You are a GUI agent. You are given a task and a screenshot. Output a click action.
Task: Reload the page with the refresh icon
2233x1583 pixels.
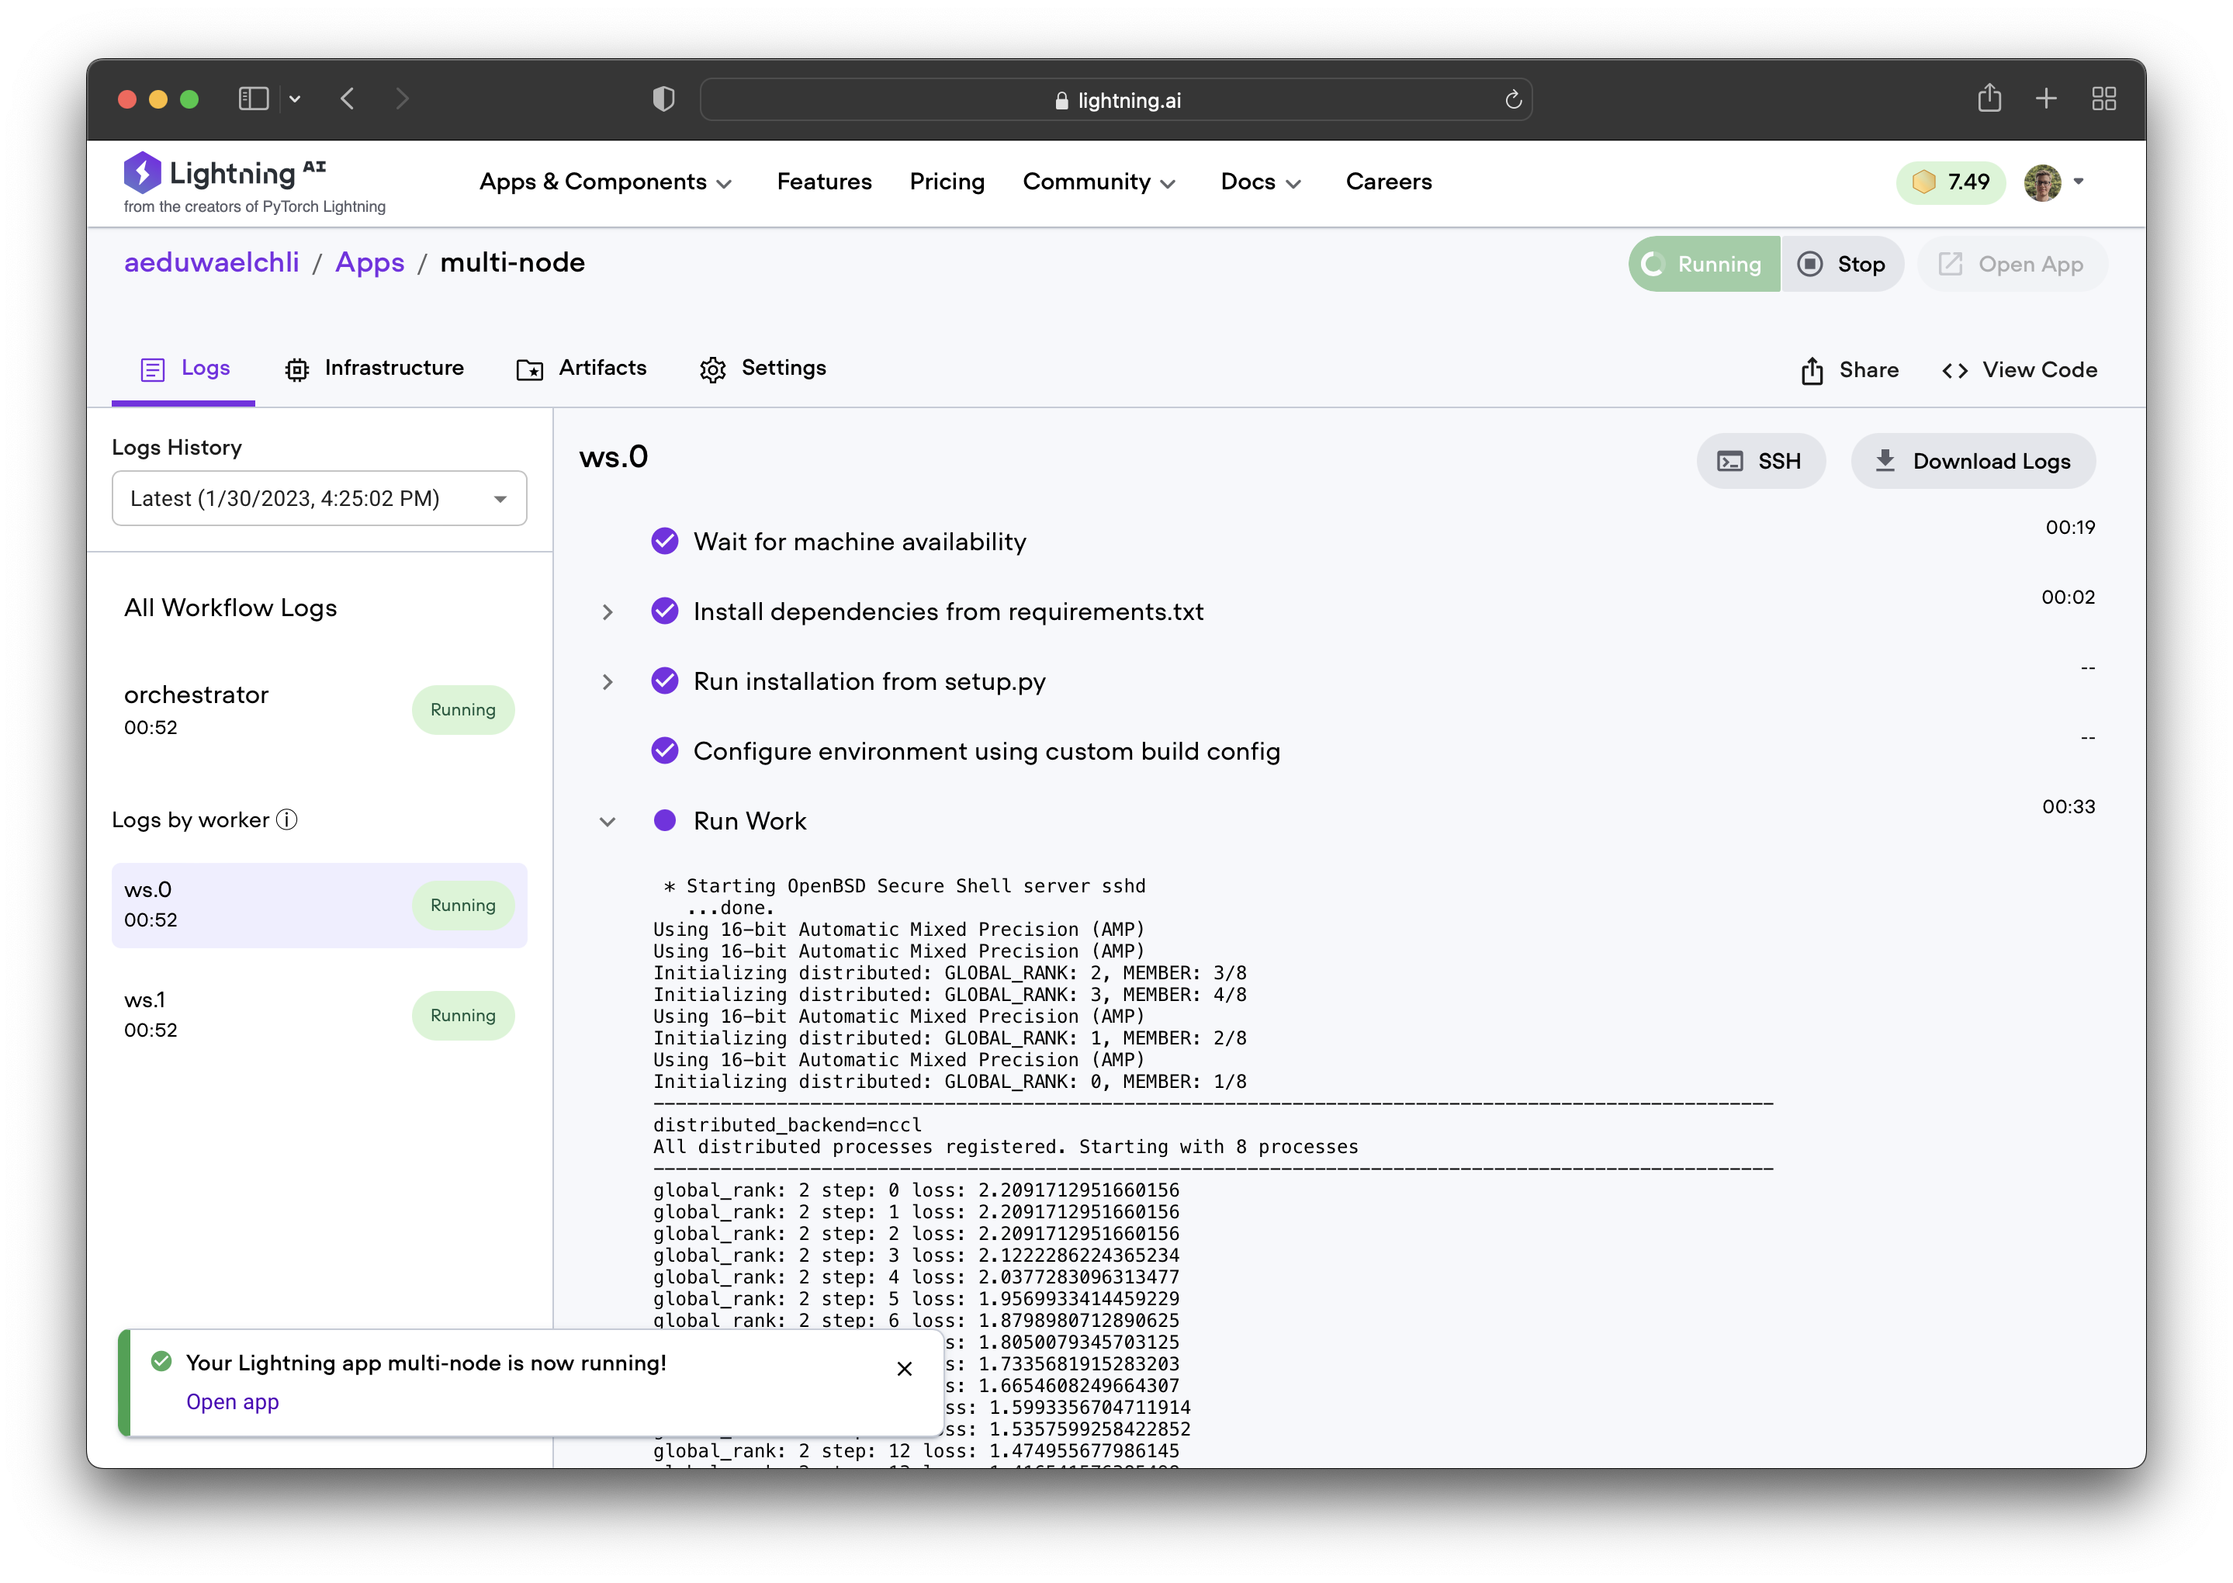[x=1513, y=99]
